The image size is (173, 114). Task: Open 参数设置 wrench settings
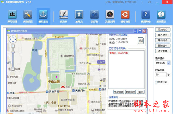tap(28, 17)
